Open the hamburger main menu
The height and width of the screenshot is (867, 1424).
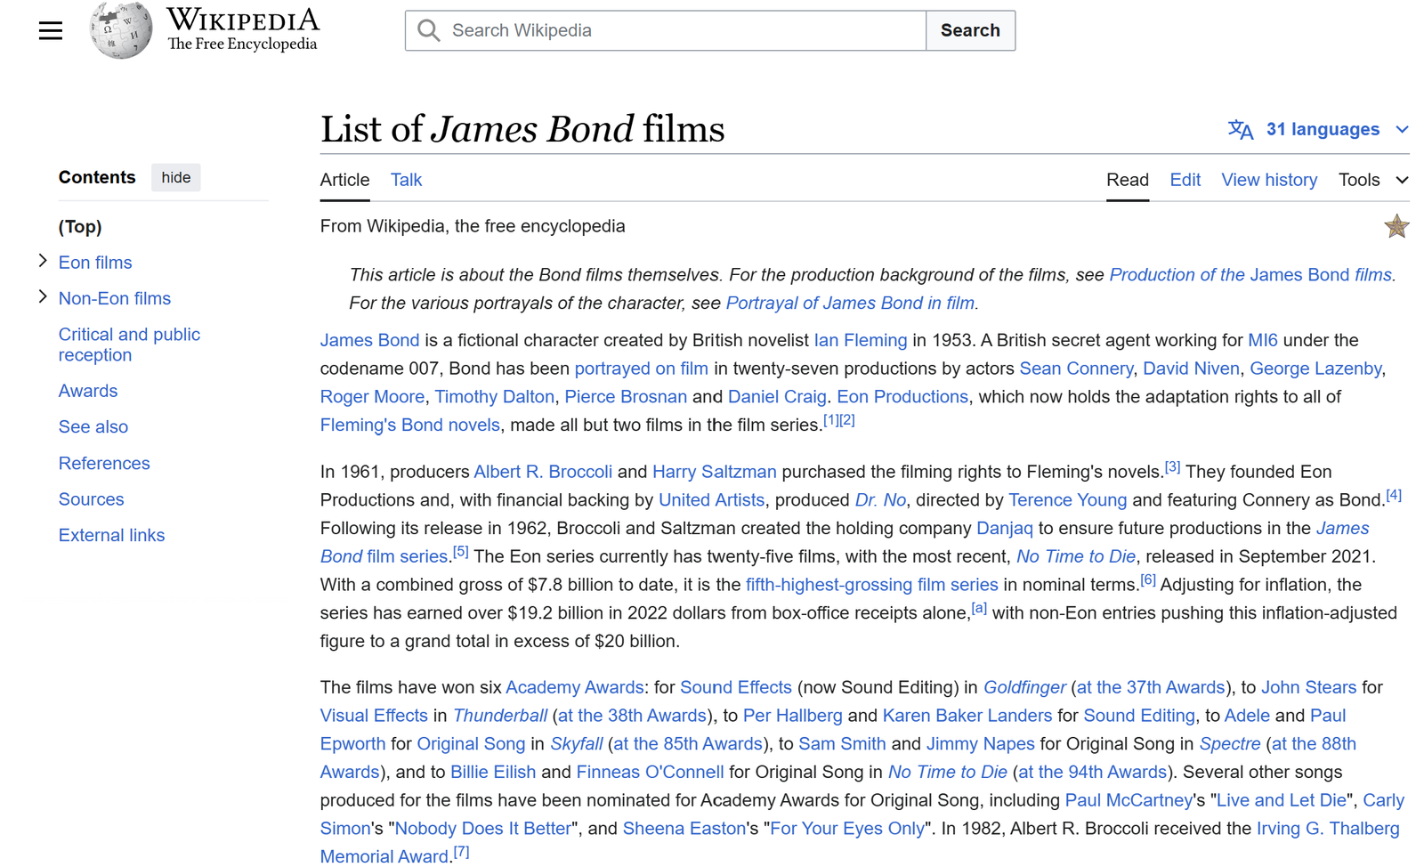[x=51, y=31]
